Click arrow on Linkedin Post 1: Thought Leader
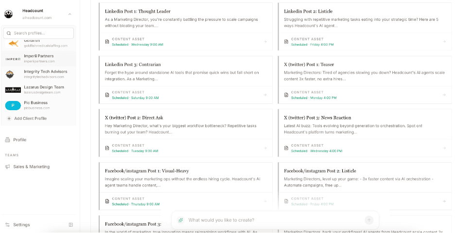The width and height of the screenshot is (455, 233). click(265, 42)
